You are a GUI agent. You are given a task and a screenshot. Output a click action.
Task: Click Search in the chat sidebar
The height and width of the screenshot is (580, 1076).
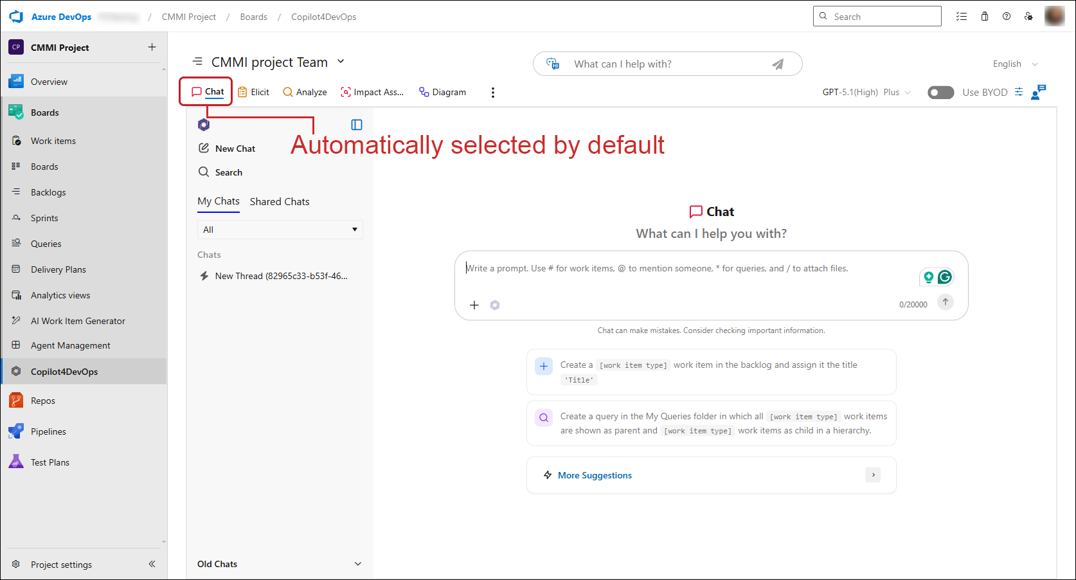point(220,172)
